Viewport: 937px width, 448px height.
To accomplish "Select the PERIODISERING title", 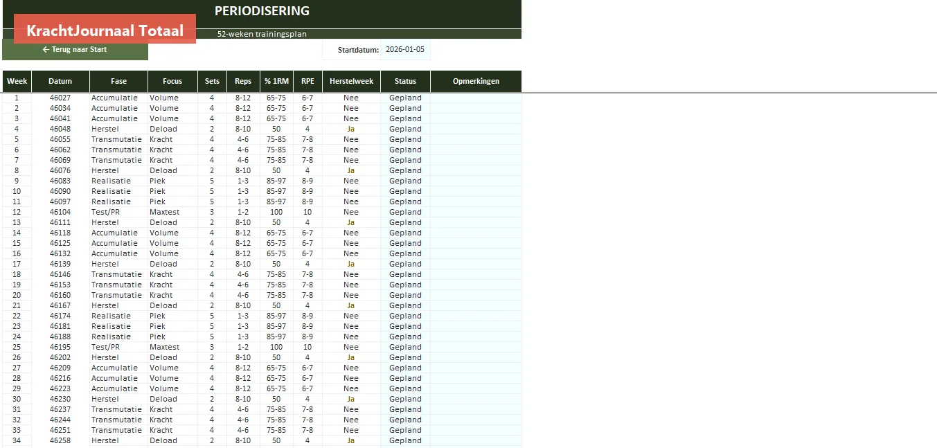I will [x=262, y=11].
